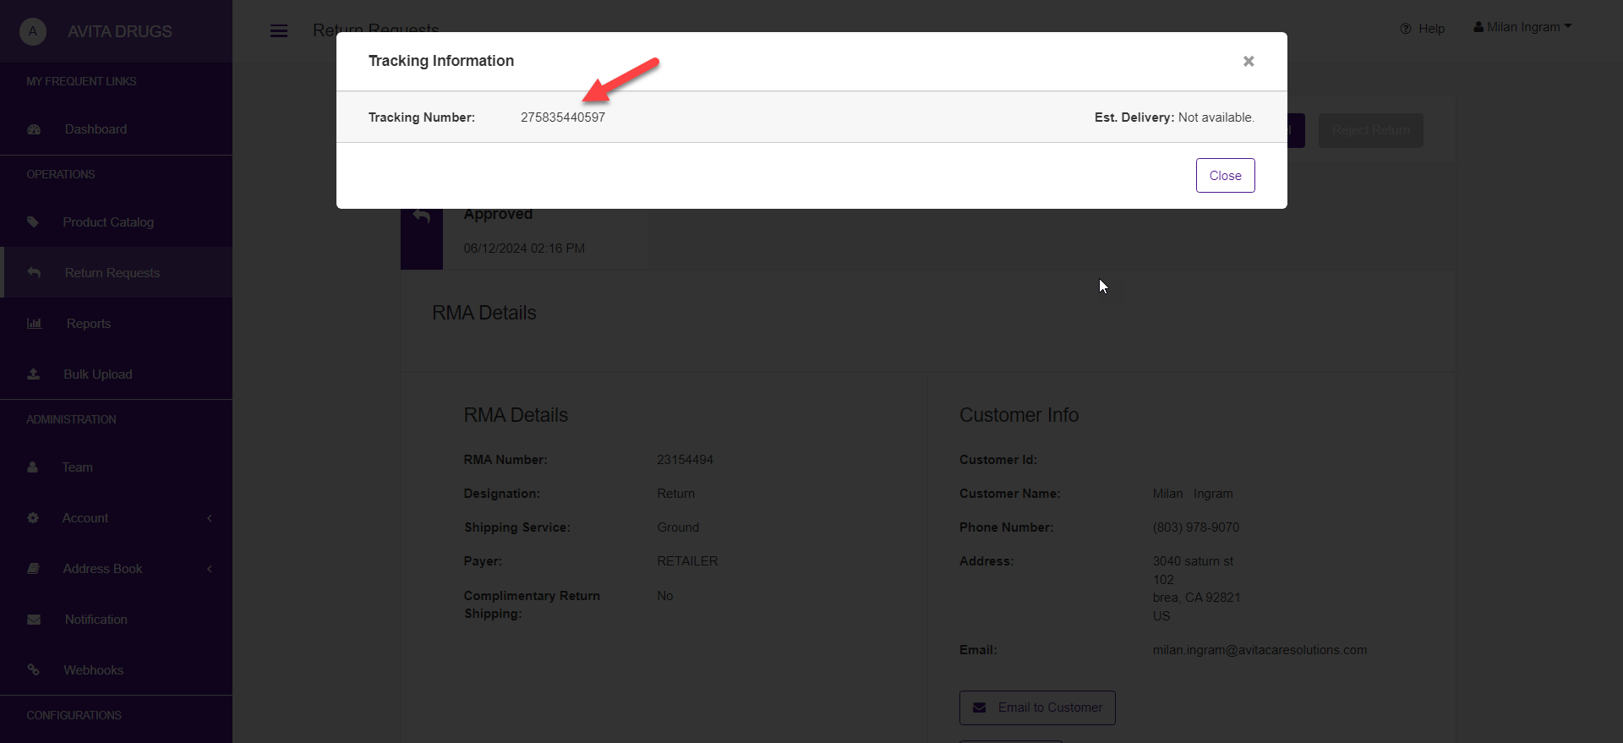Click the customer name Milan Ingram

tap(1193, 494)
